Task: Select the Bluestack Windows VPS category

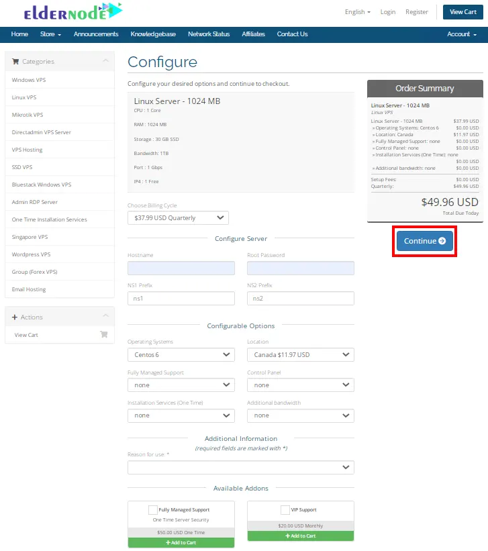Action: 60,185
